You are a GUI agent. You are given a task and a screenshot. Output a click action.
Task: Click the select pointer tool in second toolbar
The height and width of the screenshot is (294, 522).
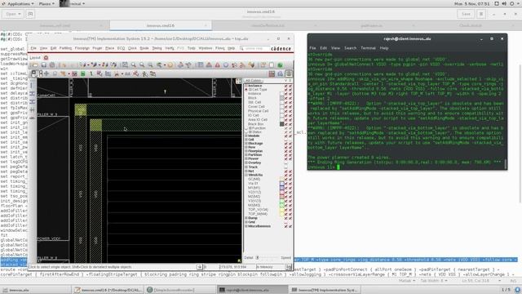click(x=33, y=73)
